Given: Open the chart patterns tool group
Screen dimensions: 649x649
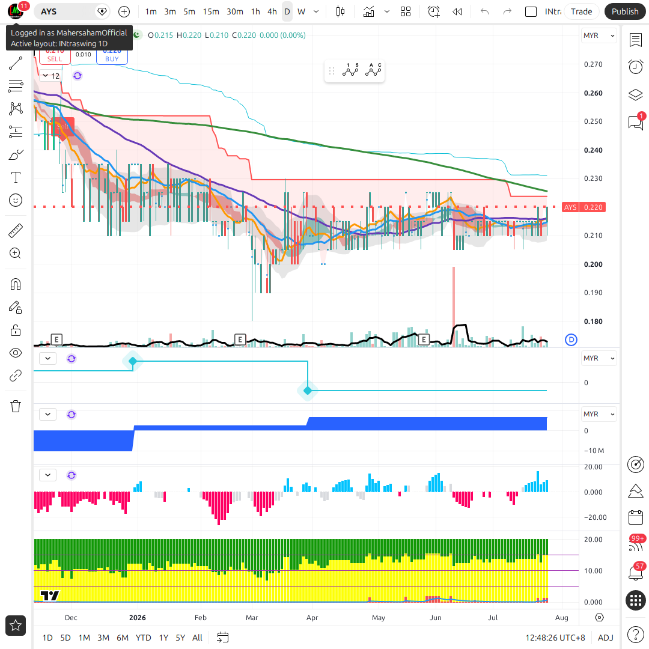Looking at the screenshot, I should tap(16, 109).
